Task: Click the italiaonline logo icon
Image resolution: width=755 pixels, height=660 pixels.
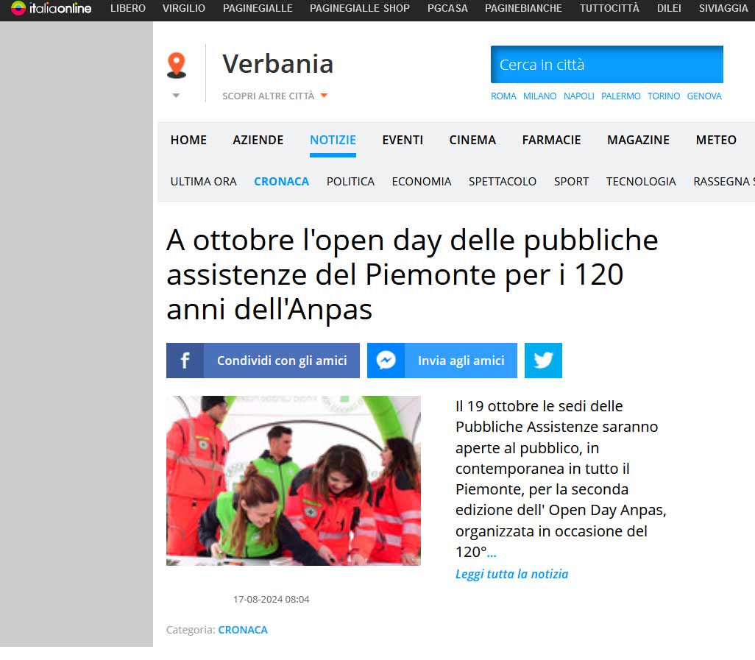Action: coord(18,8)
